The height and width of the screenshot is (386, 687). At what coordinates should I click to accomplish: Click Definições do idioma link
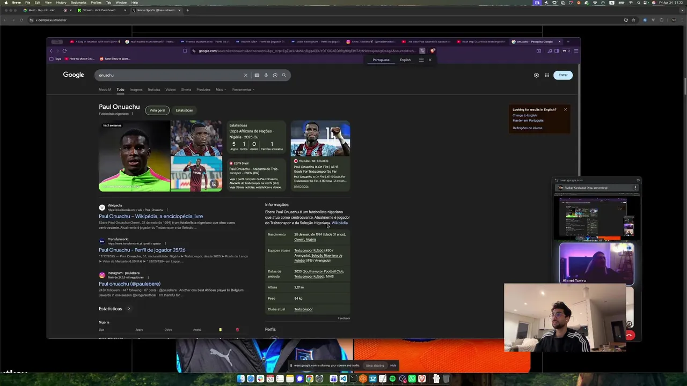527,128
